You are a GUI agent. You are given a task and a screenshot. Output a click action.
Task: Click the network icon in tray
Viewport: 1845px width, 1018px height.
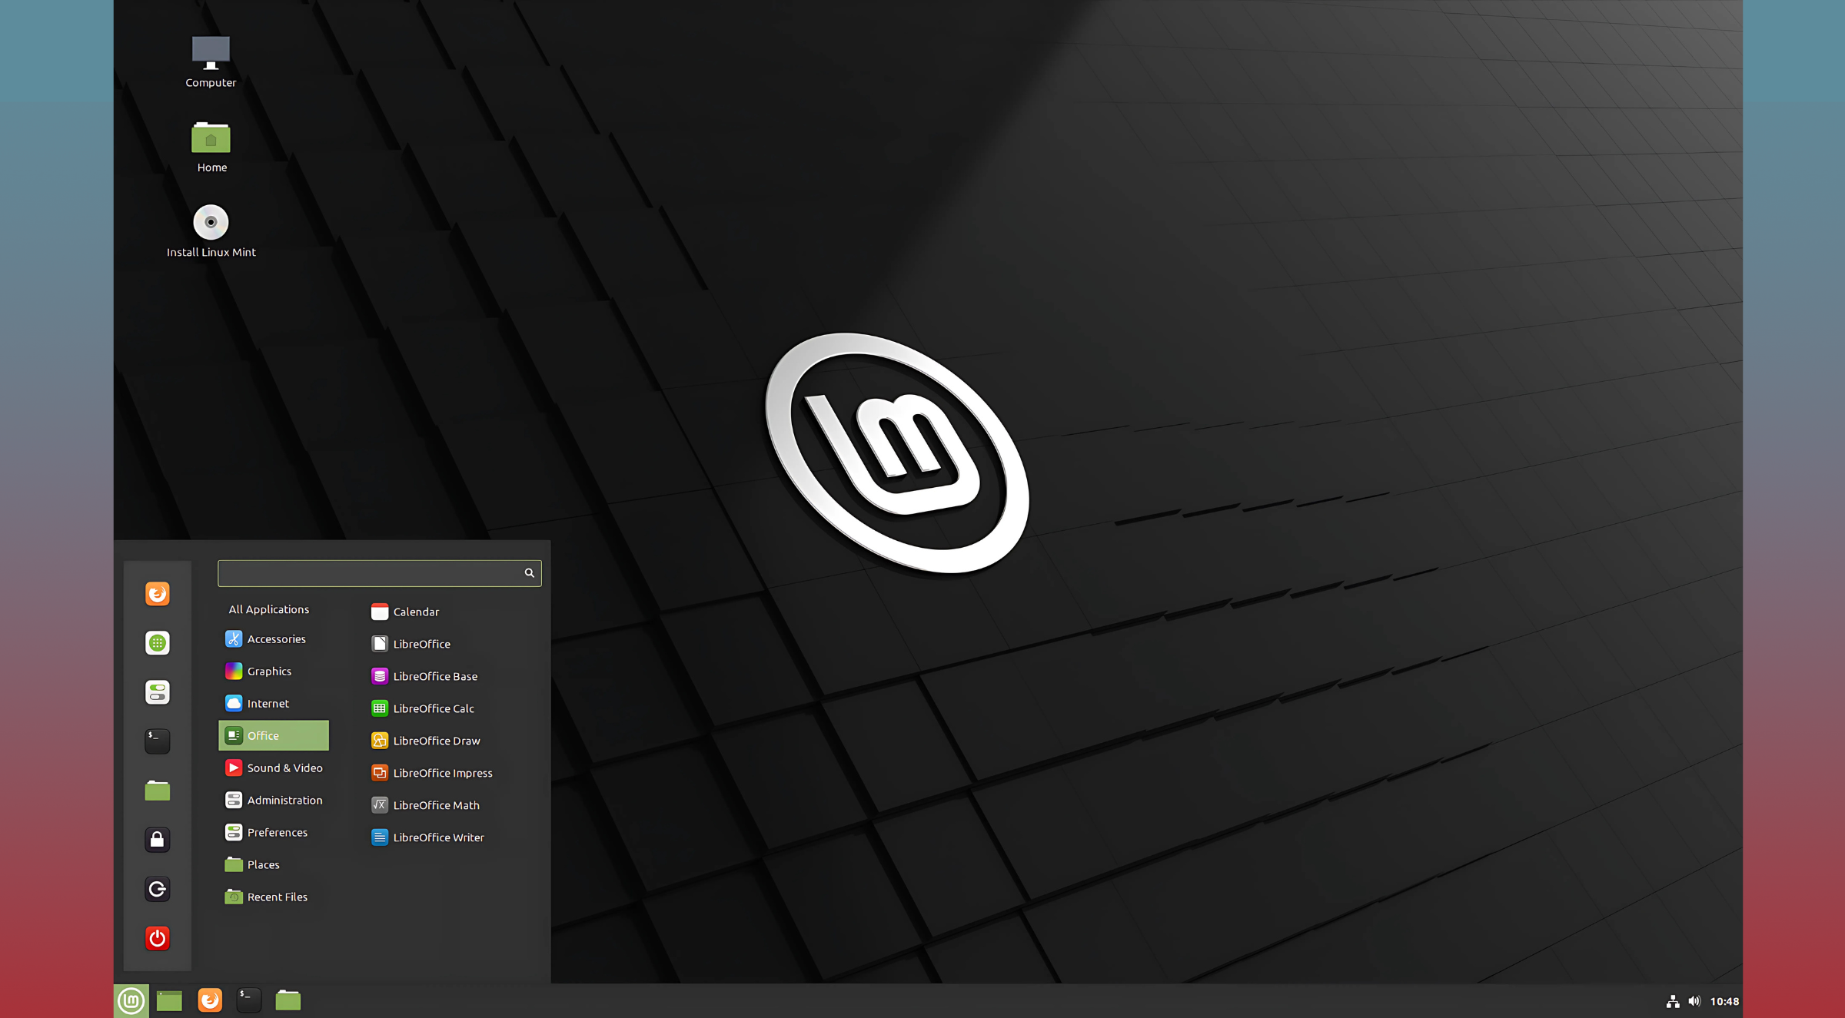click(1673, 1002)
